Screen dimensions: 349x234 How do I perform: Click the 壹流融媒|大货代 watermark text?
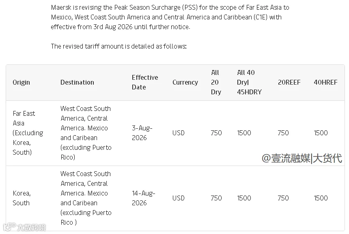pyautogui.click(x=302, y=158)
